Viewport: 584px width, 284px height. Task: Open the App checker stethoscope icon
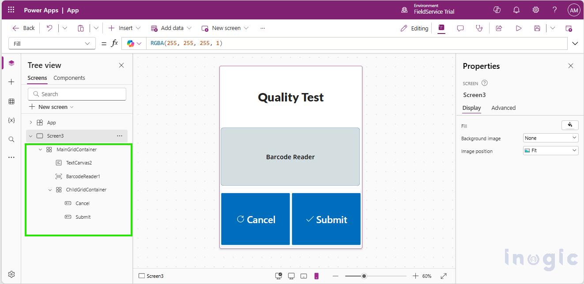pos(479,28)
